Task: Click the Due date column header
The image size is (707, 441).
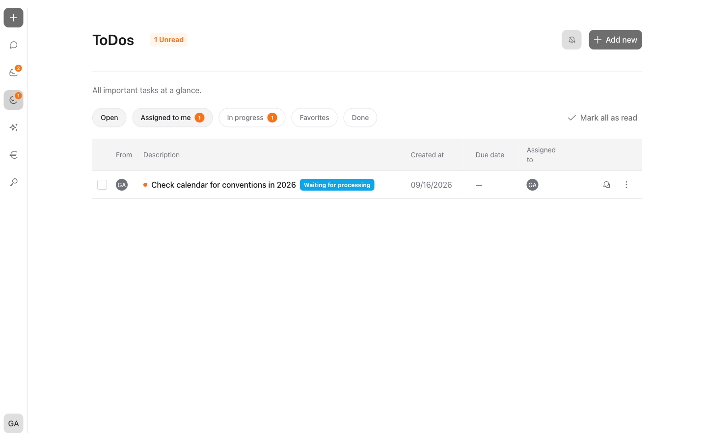Action: click(490, 155)
